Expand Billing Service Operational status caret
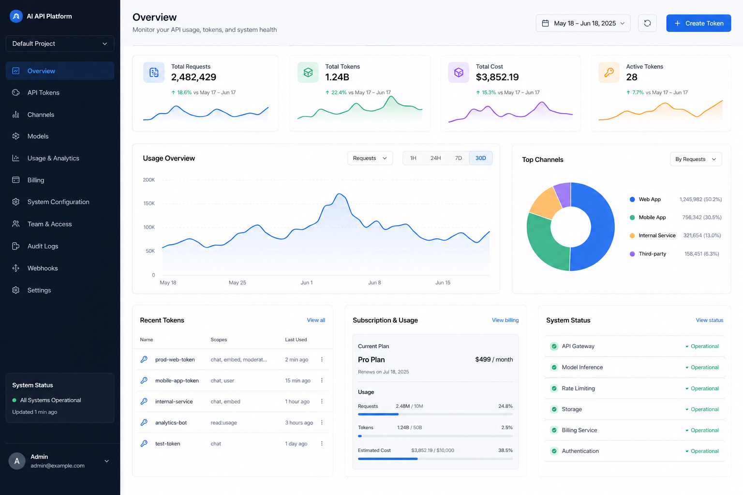Screen dimensions: 743x495 (687, 430)
